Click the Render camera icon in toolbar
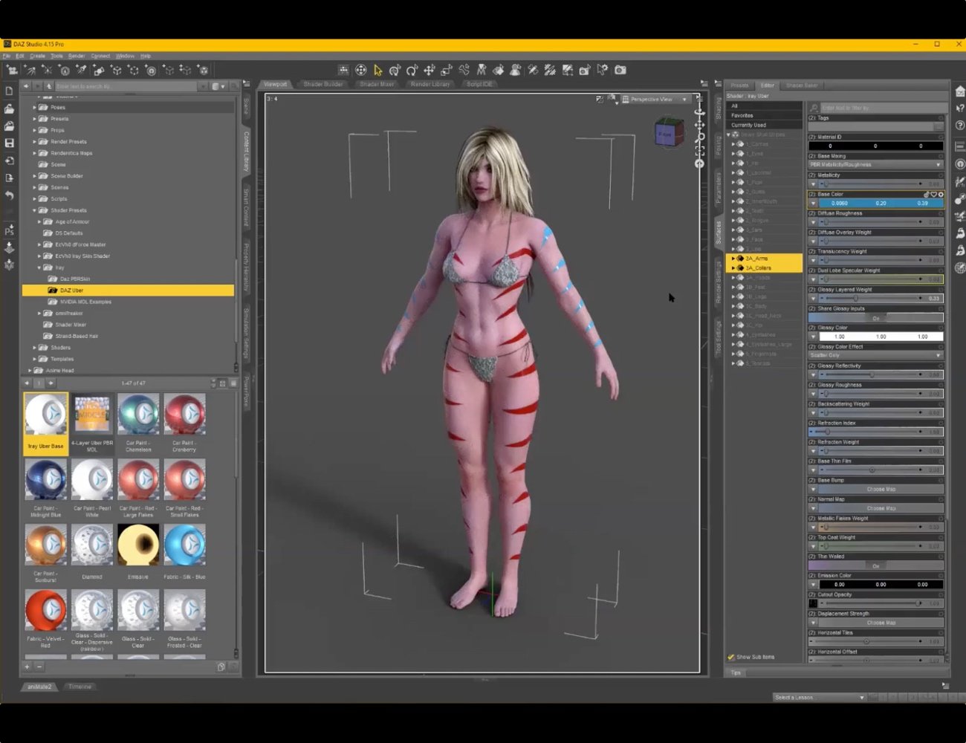The height and width of the screenshot is (743, 966). [x=620, y=70]
